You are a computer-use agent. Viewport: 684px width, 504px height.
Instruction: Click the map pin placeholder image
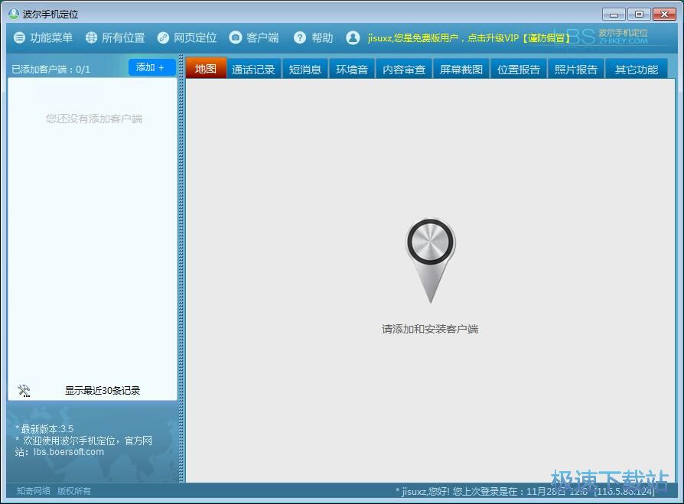(431, 260)
